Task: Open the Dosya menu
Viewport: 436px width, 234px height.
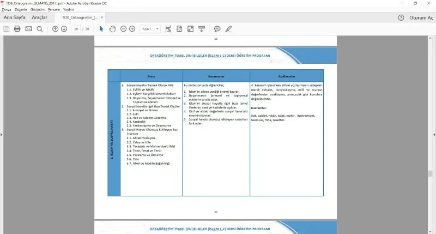Action: point(6,9)
